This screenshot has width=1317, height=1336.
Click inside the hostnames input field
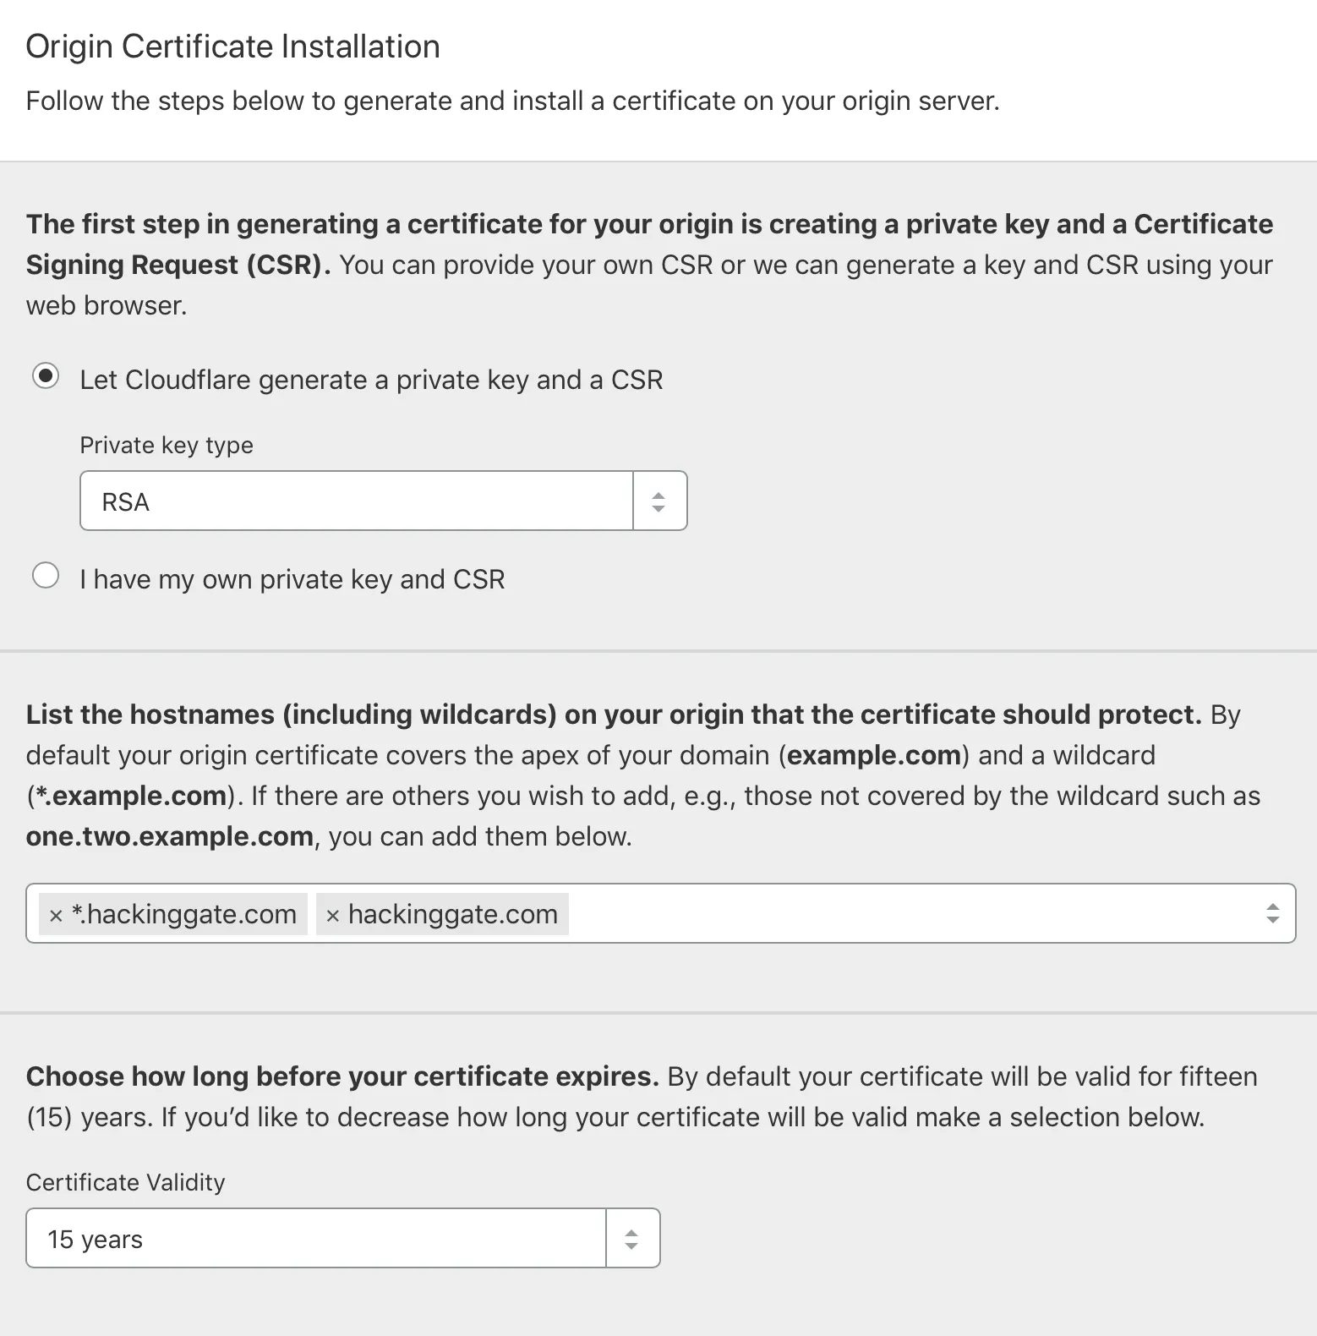[845, 913]
